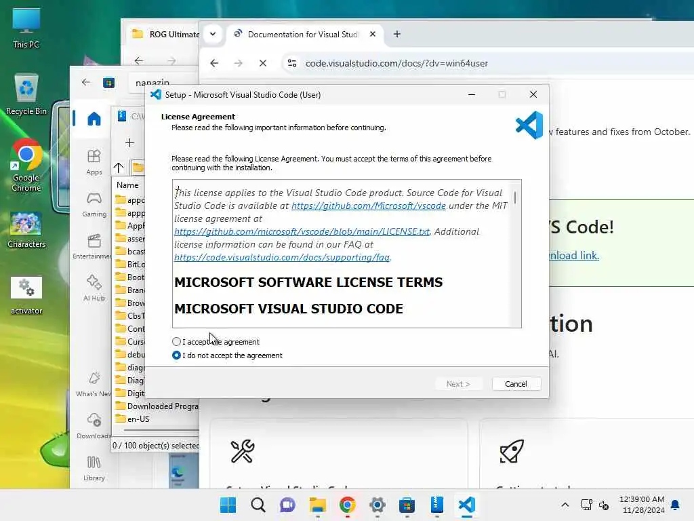694x521 pixels.
Task: Go back in Chrome browser
Action: (214, 63)
